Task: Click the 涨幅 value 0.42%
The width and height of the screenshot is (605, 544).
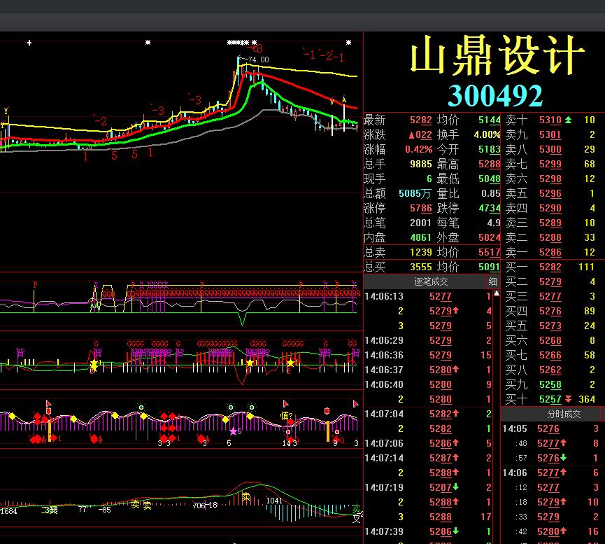Action: [x=419, y=150]
